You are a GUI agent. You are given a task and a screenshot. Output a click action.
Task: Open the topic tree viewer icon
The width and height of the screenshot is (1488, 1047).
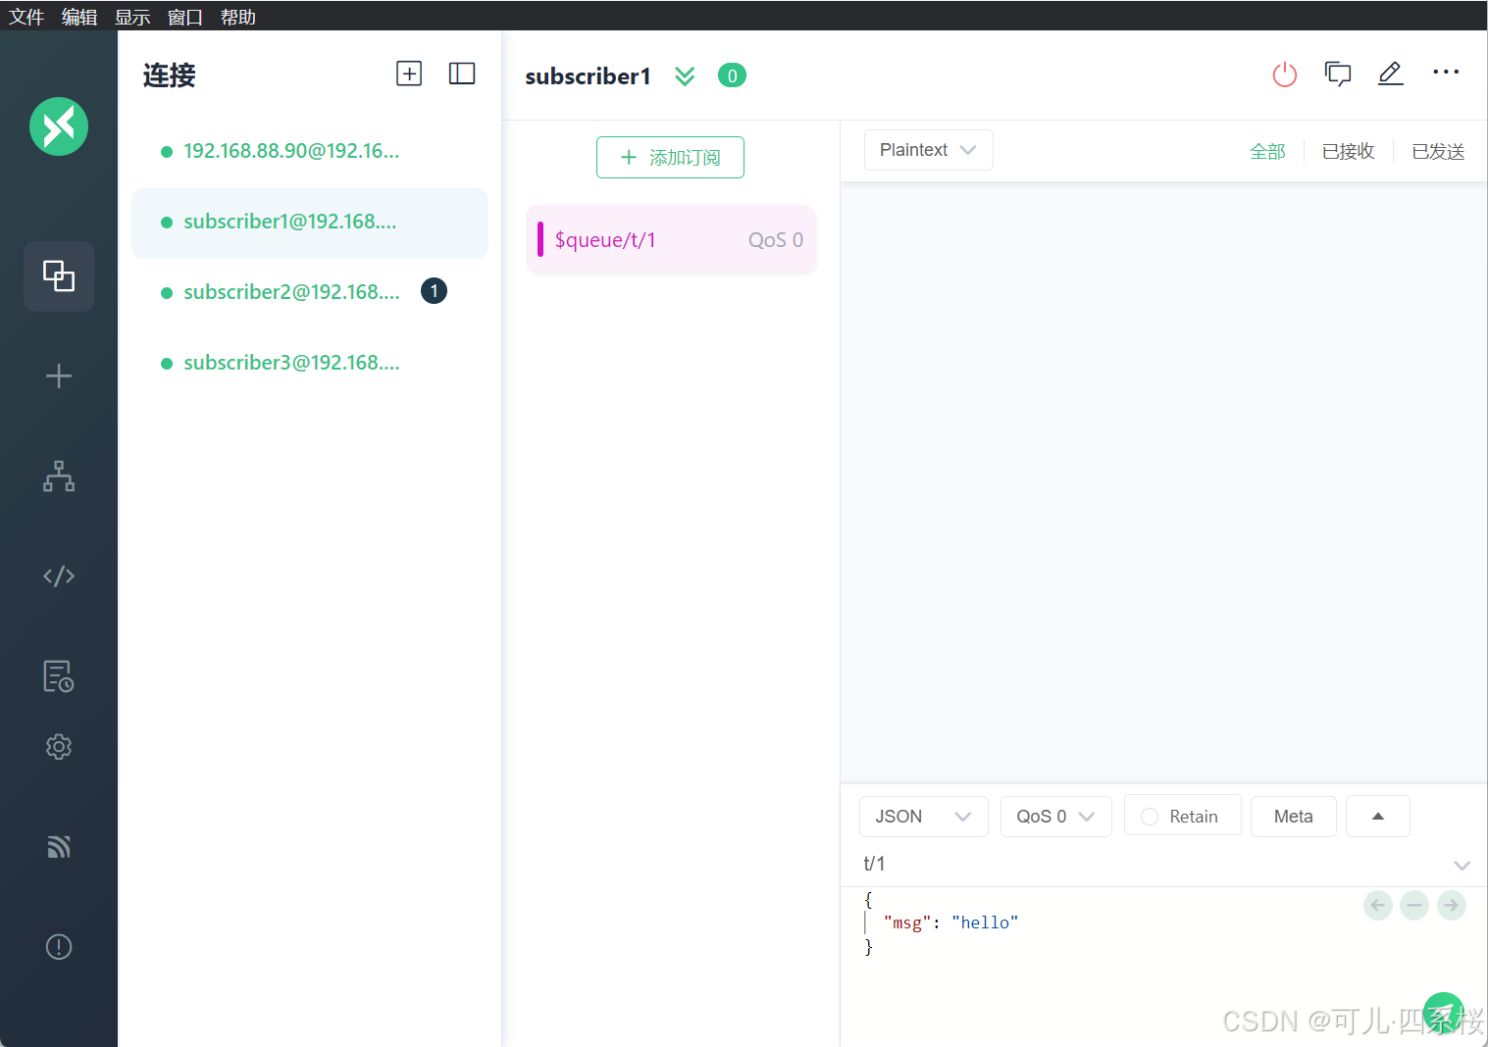coord(59,476)
